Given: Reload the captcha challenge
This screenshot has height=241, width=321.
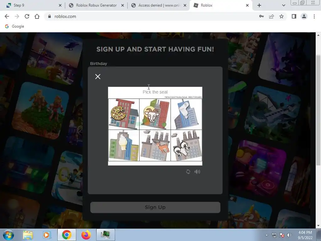Looking at the screenshot, I should [x=188, y=172].
